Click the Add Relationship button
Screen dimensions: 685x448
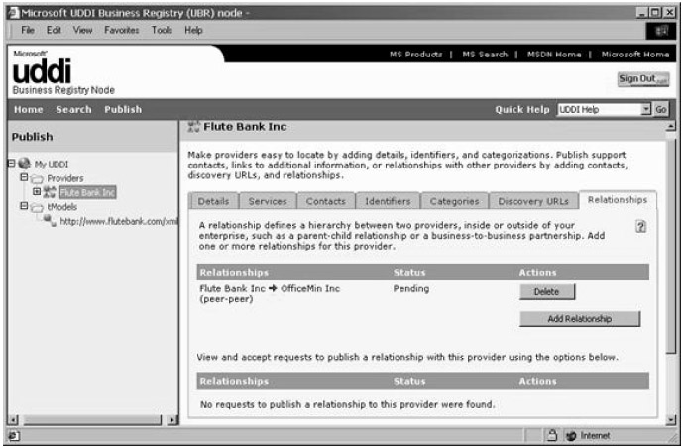coord(579,319)
